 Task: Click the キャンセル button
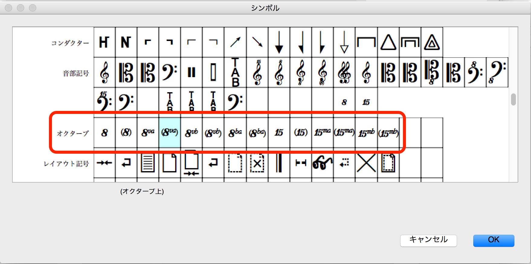click(x=428, y=240)
